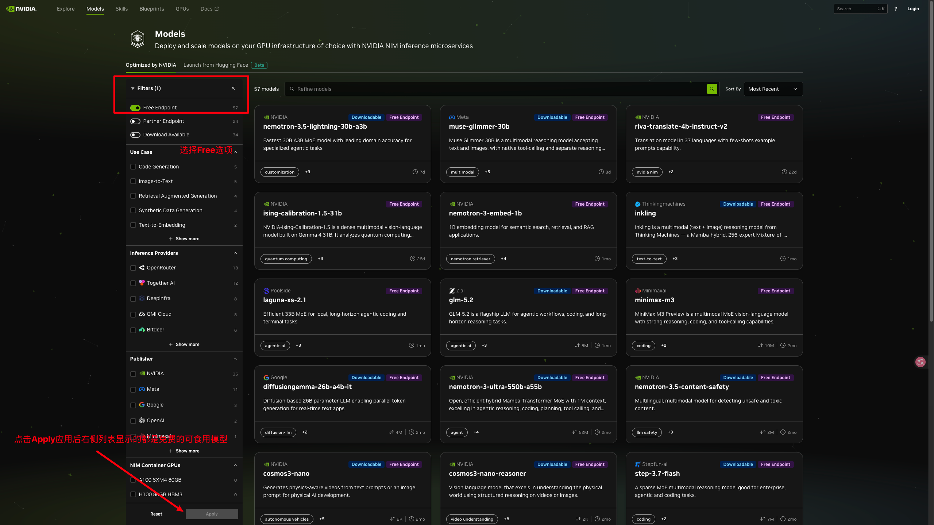Viewport: 934px width, 525px height.
Task: Click the Together AI provider logo
Action: coord(142,283)
